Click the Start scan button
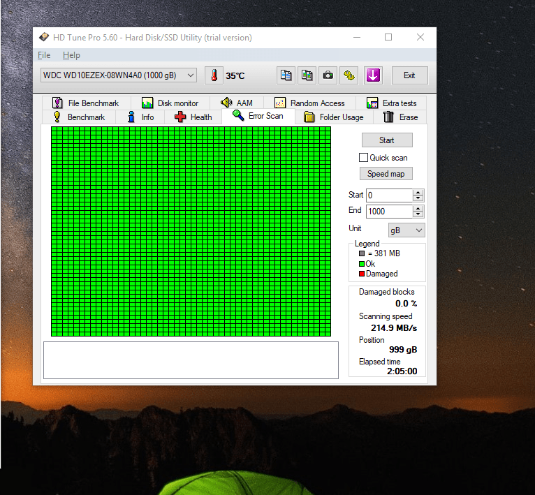This screenshot has height=495, width=535. [387, 140]
